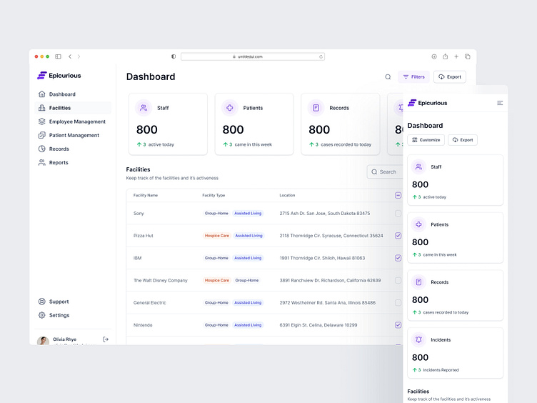This screenshot has width=537, height=403.
Task: Click the Facility Name column header
Action: (x=146, y=195)
